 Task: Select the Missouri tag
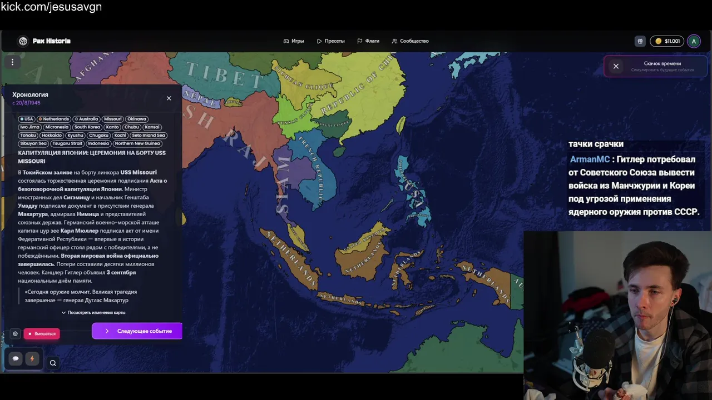click(x=112, y=119)
